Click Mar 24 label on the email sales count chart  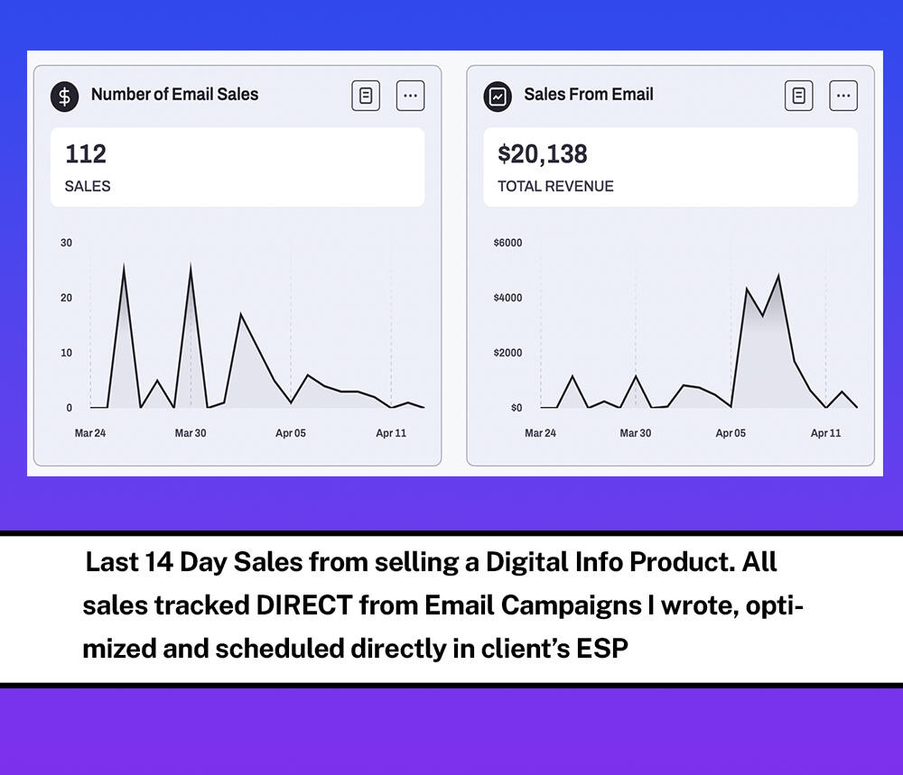tap(90, 433)
